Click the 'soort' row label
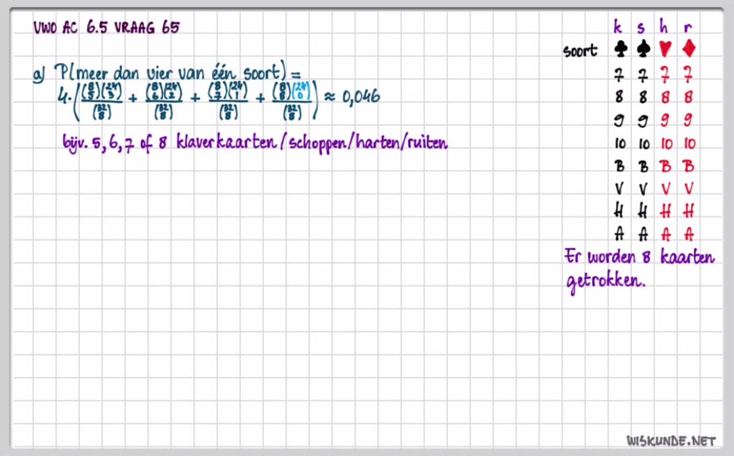 (580, 50)
